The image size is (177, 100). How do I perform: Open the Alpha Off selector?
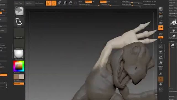pos(19,33)
